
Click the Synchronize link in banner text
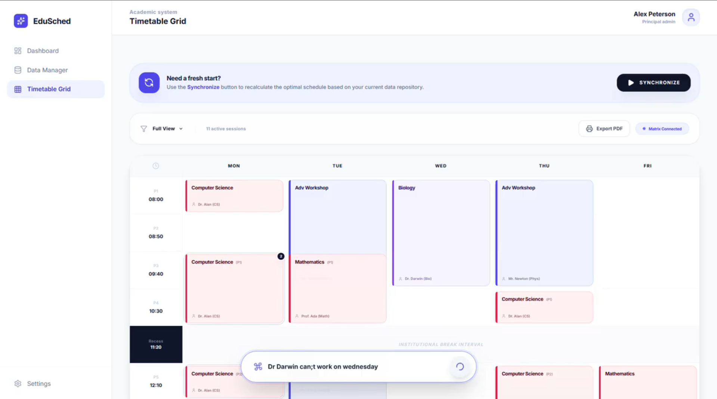pyautogui.click(x=203, y=87)
